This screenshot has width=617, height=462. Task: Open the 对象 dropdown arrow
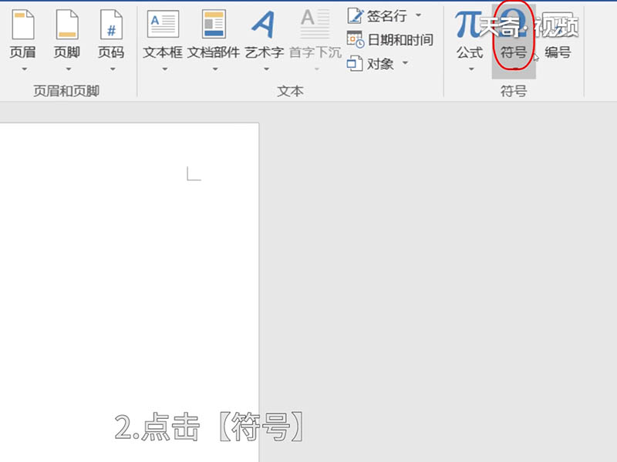(x=406, y=62)
